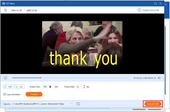170x112 pixels.
Task: Click the Change Source File plus icon
Action: (139, 10)
